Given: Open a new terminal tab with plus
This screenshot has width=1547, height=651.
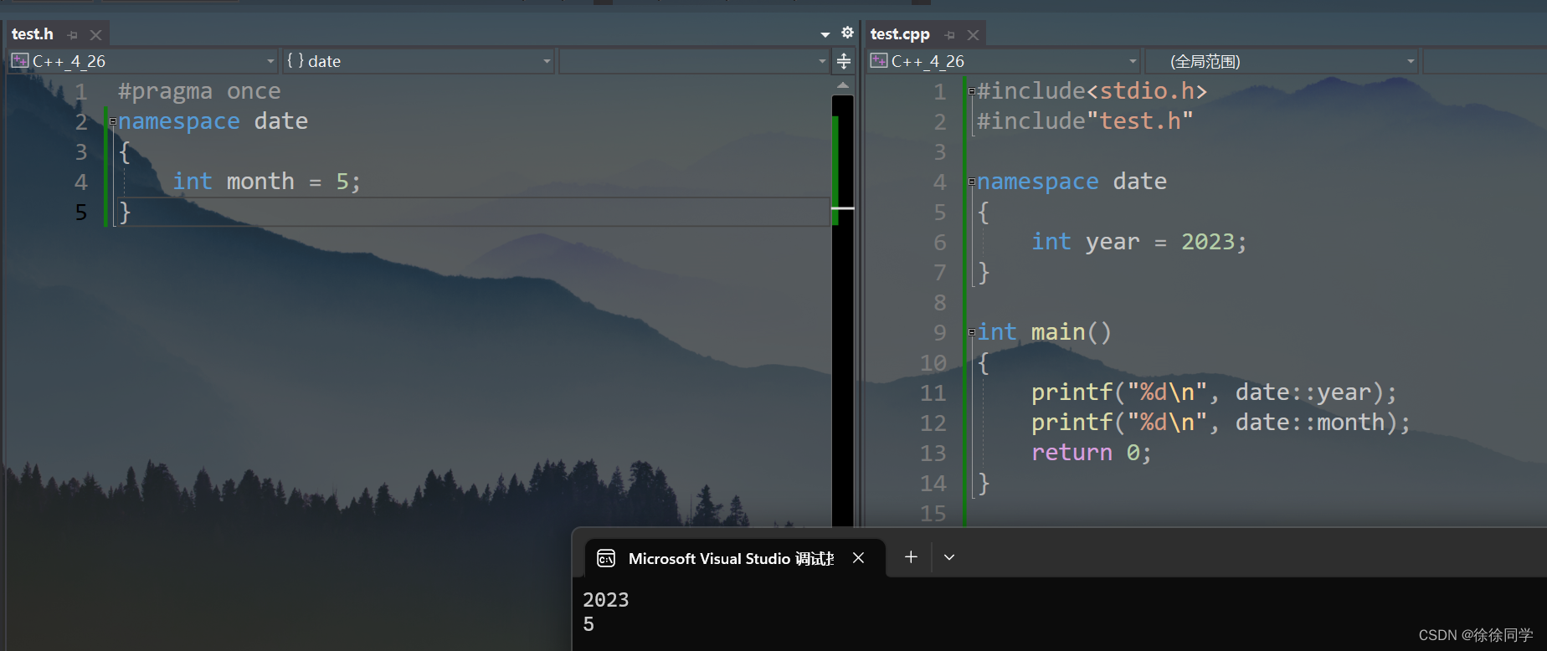Looking at the screenshot, I should (911, 557).
